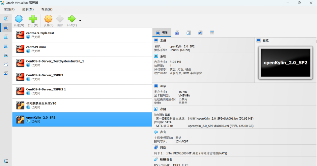
Task: Click the 预览 preview section header
Action: [266, 40]
